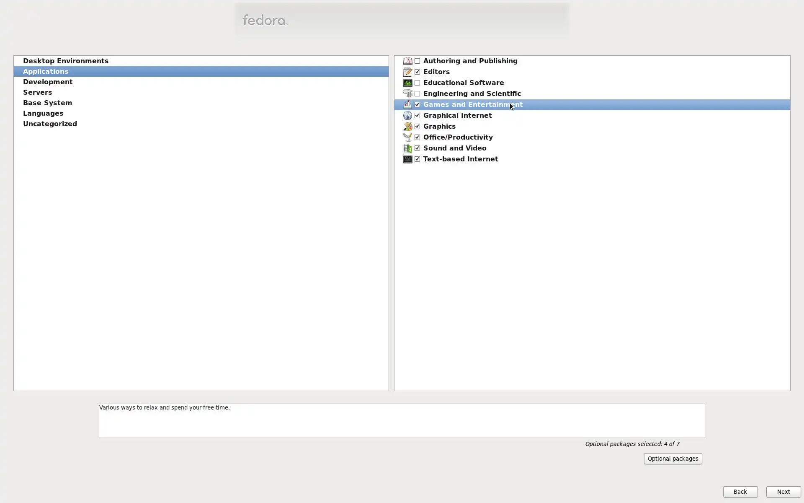
Task: Uncheck the Editors checkbox
Action: tap(417, 72)
